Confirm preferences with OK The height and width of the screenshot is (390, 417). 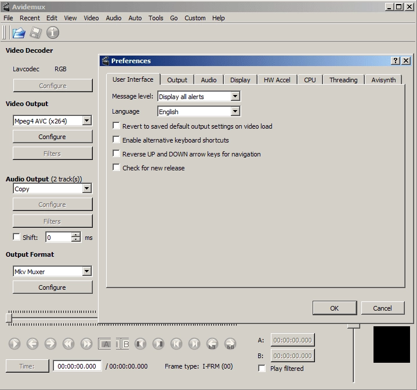click(335, 308)
